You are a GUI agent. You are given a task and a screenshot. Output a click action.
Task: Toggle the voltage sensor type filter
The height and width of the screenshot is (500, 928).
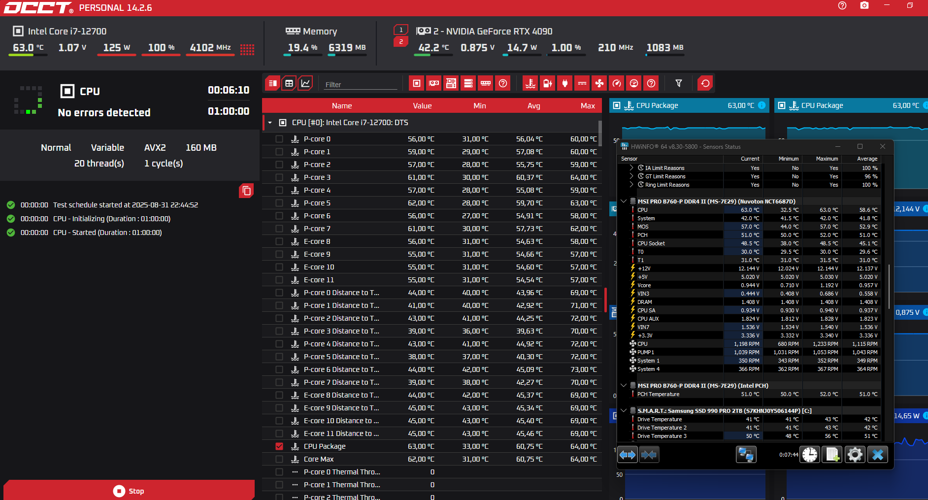pos(582,83)
